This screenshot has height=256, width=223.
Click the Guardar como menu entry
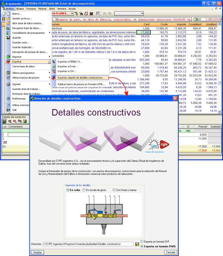coord(21,42)
